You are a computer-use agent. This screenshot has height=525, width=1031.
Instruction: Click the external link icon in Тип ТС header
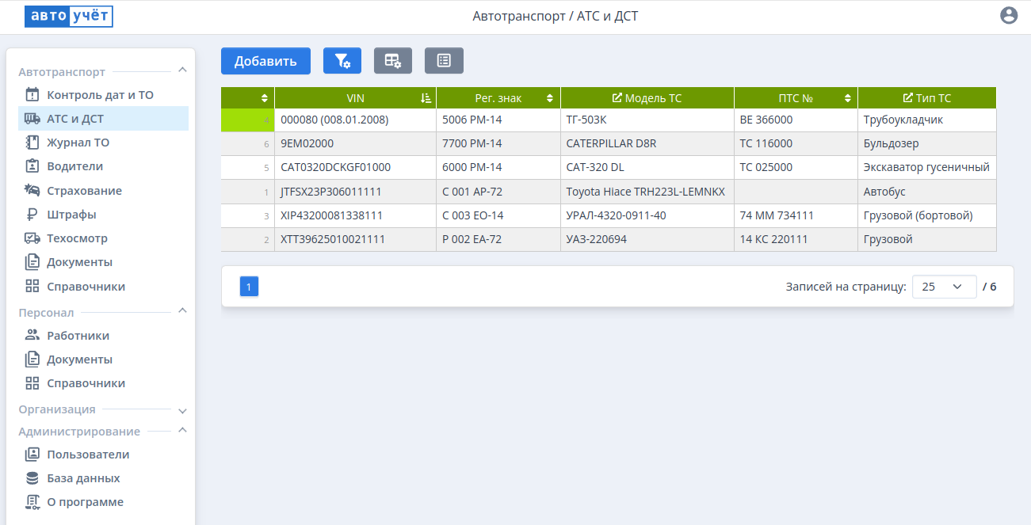pos(908,98)
